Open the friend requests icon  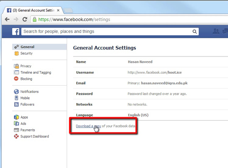(x=216, y=31)
